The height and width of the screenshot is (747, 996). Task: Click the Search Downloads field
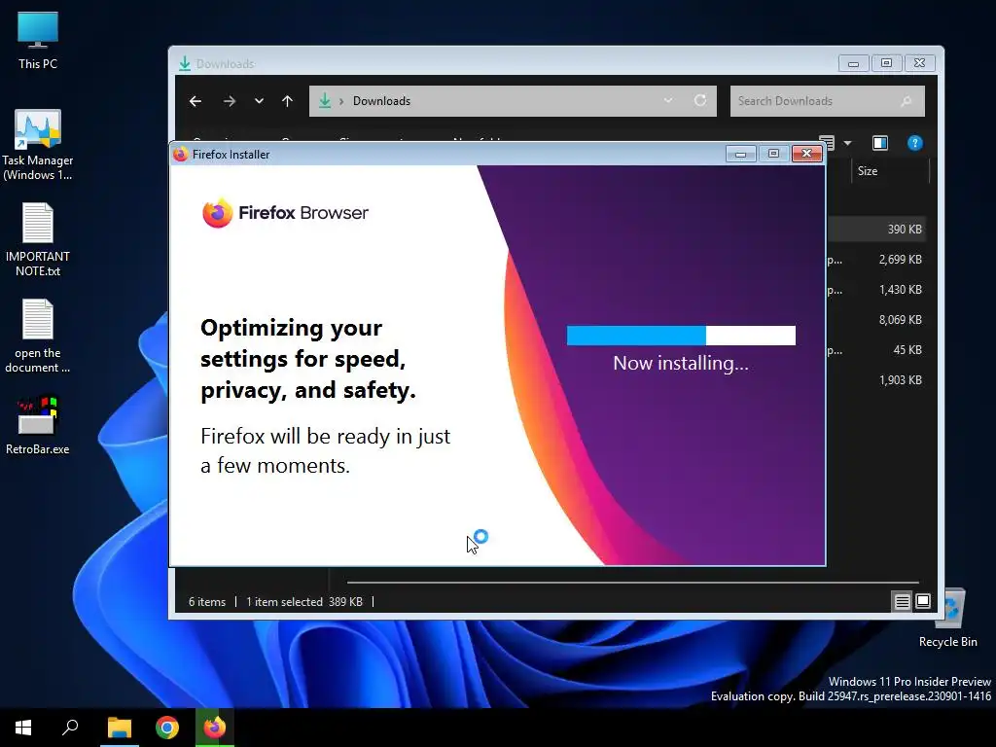[827, 101]
